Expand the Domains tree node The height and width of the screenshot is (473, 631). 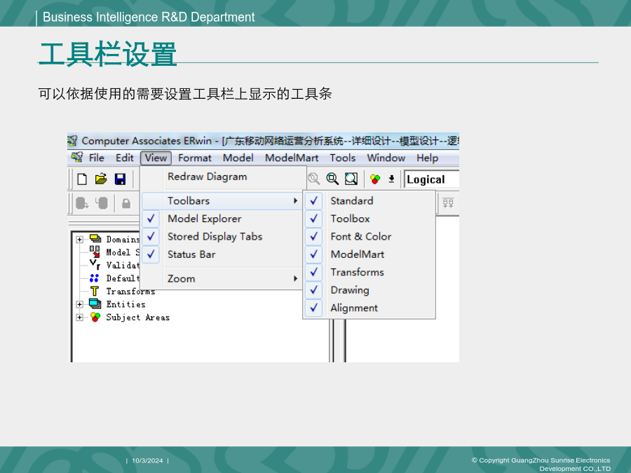click(80, 240)
